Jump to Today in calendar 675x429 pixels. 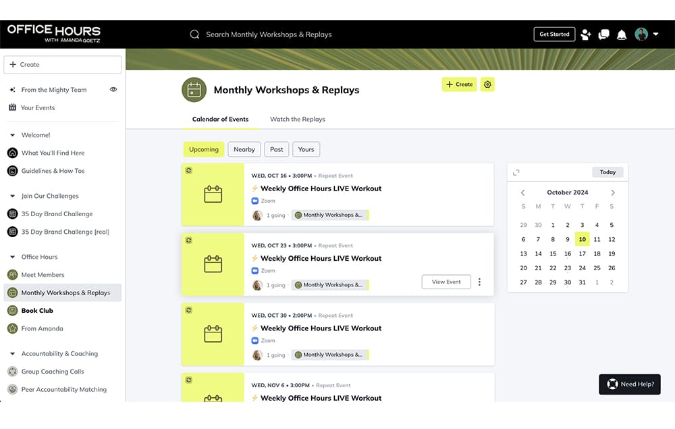[608, 172]
